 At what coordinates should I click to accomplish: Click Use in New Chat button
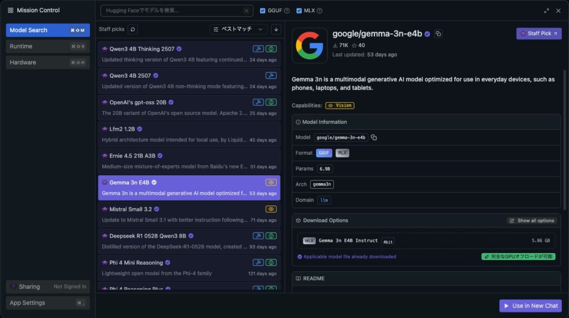531,306
